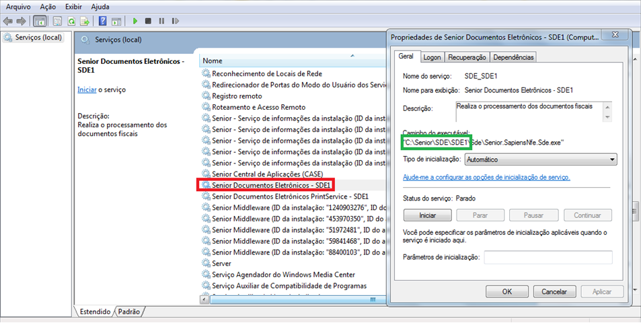Viewport: 641px width, 323px height.
Task: Open the Properties toolbar icon
Action: (58, 21)
